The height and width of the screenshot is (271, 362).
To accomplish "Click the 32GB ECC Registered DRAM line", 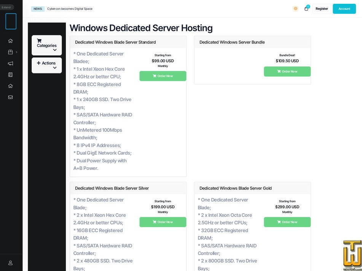I will pos(223,234).
